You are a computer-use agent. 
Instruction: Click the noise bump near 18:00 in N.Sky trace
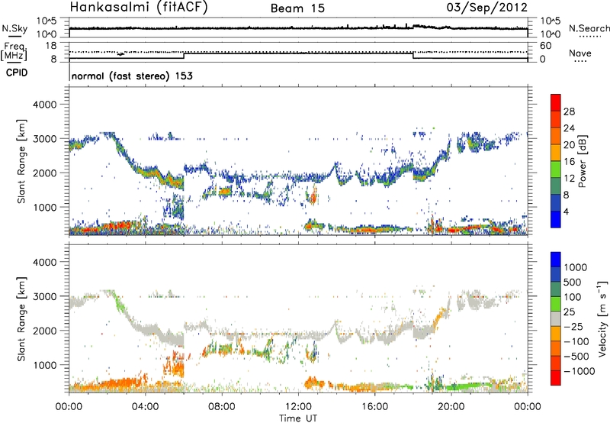[x=419, y=26]
